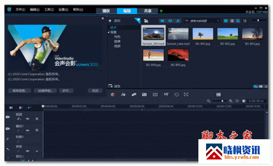Select the 视频 (Video) subfolder in the library

(x=117, y=46)
